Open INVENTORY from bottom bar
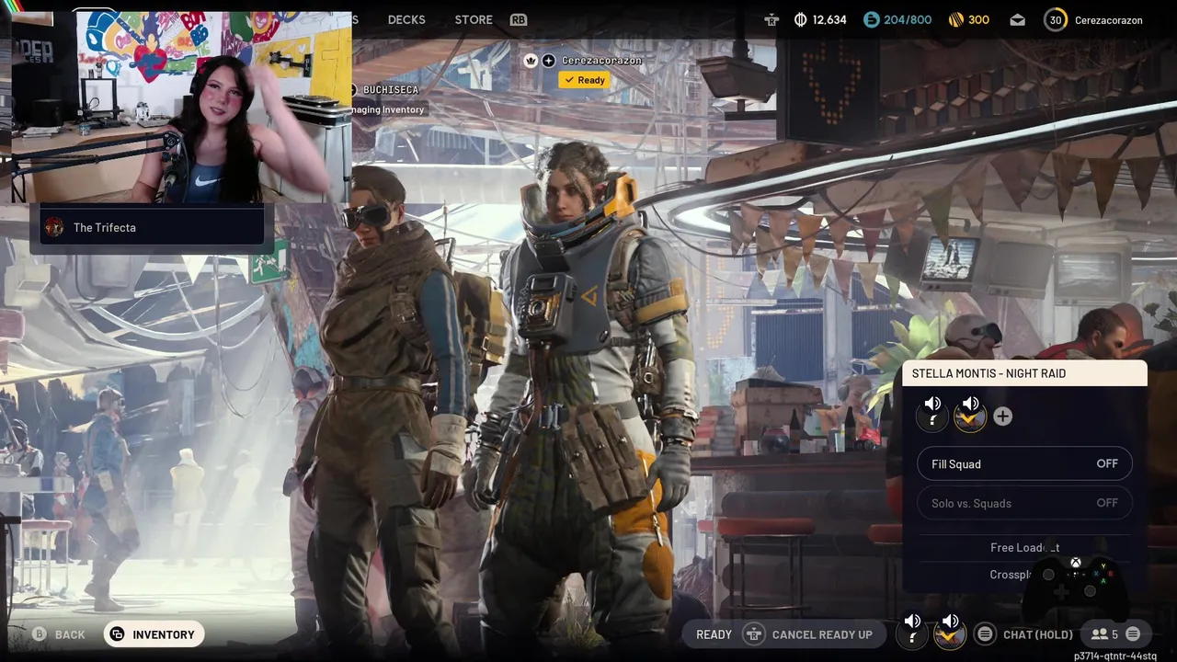Viewport: 1177px width, 662px height. (154, 634)
